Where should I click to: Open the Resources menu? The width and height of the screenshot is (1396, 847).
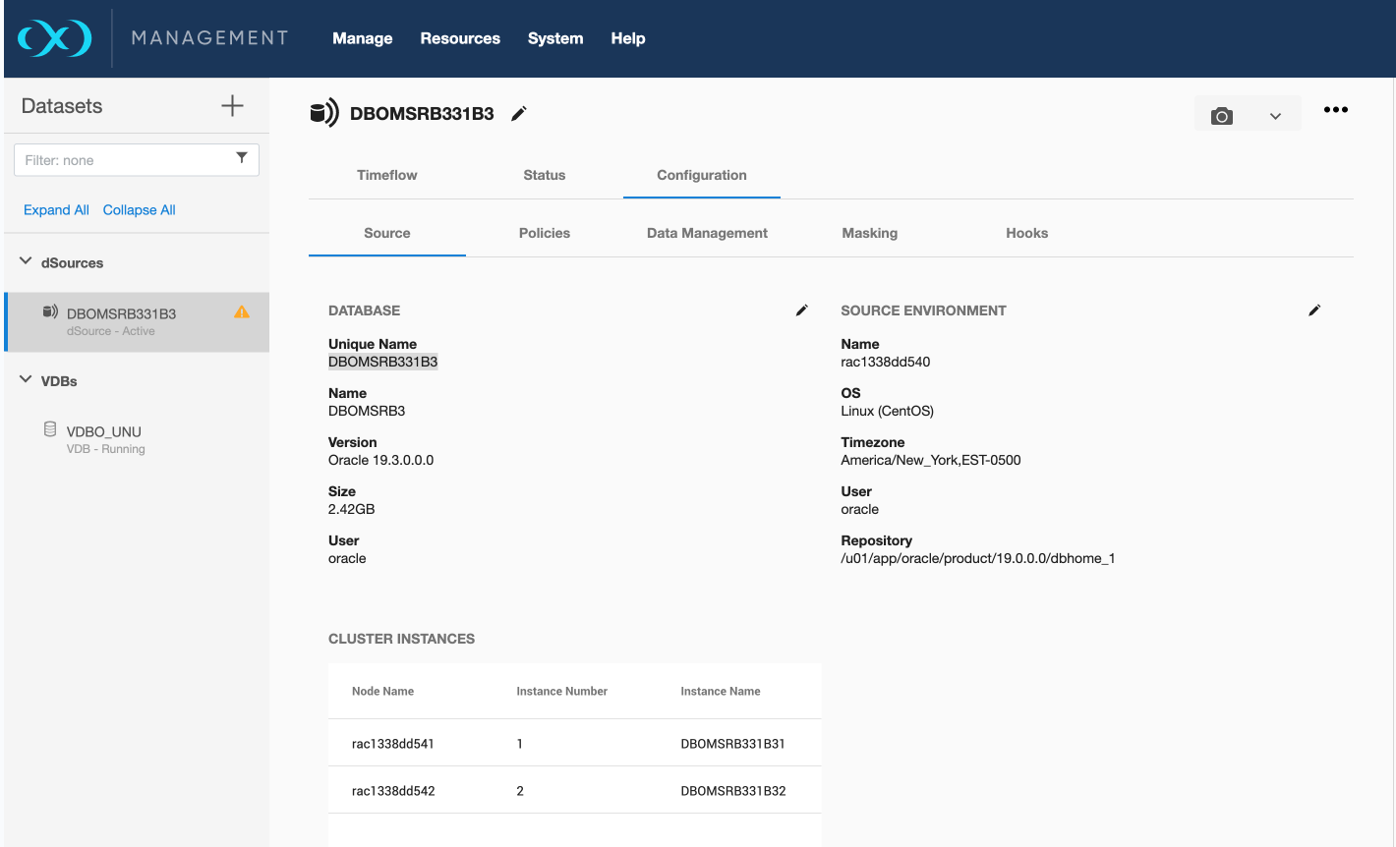click(x=460, y=38)
